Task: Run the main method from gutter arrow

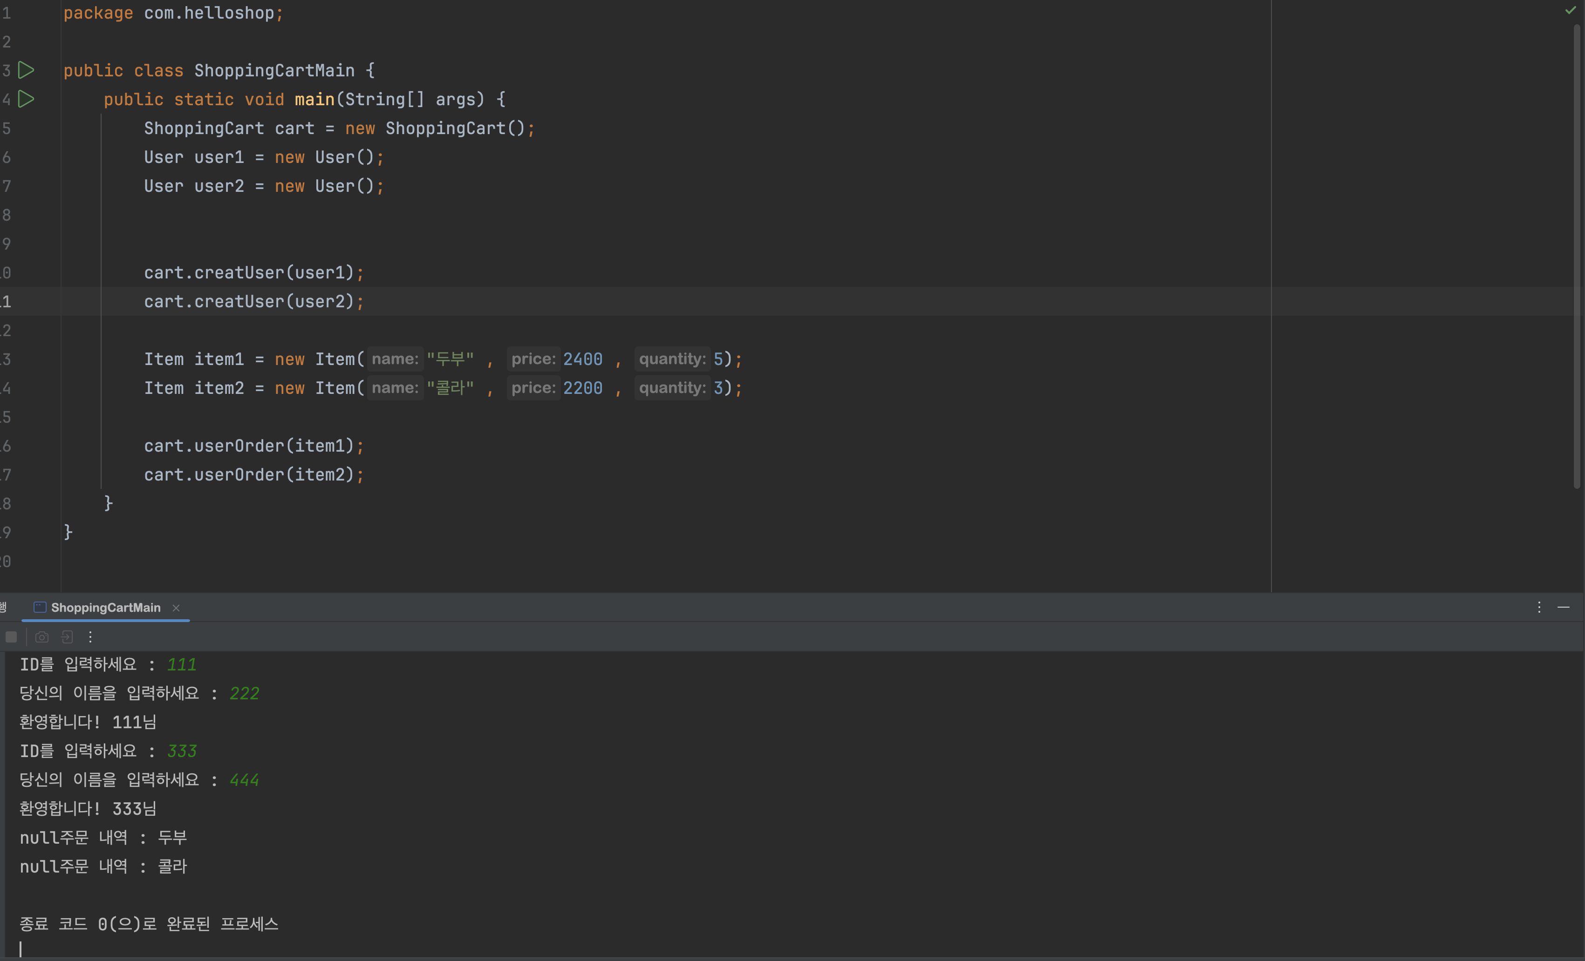Action: 26,99
